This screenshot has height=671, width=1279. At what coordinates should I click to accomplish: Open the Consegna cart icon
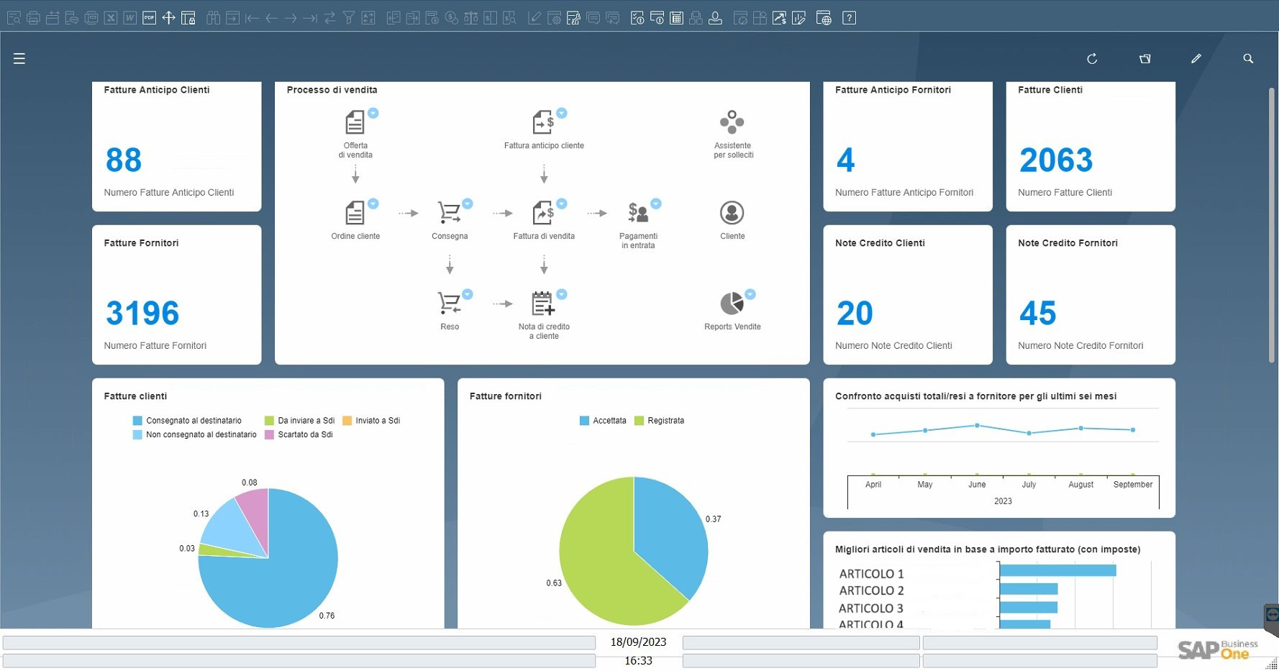(449, 213)
